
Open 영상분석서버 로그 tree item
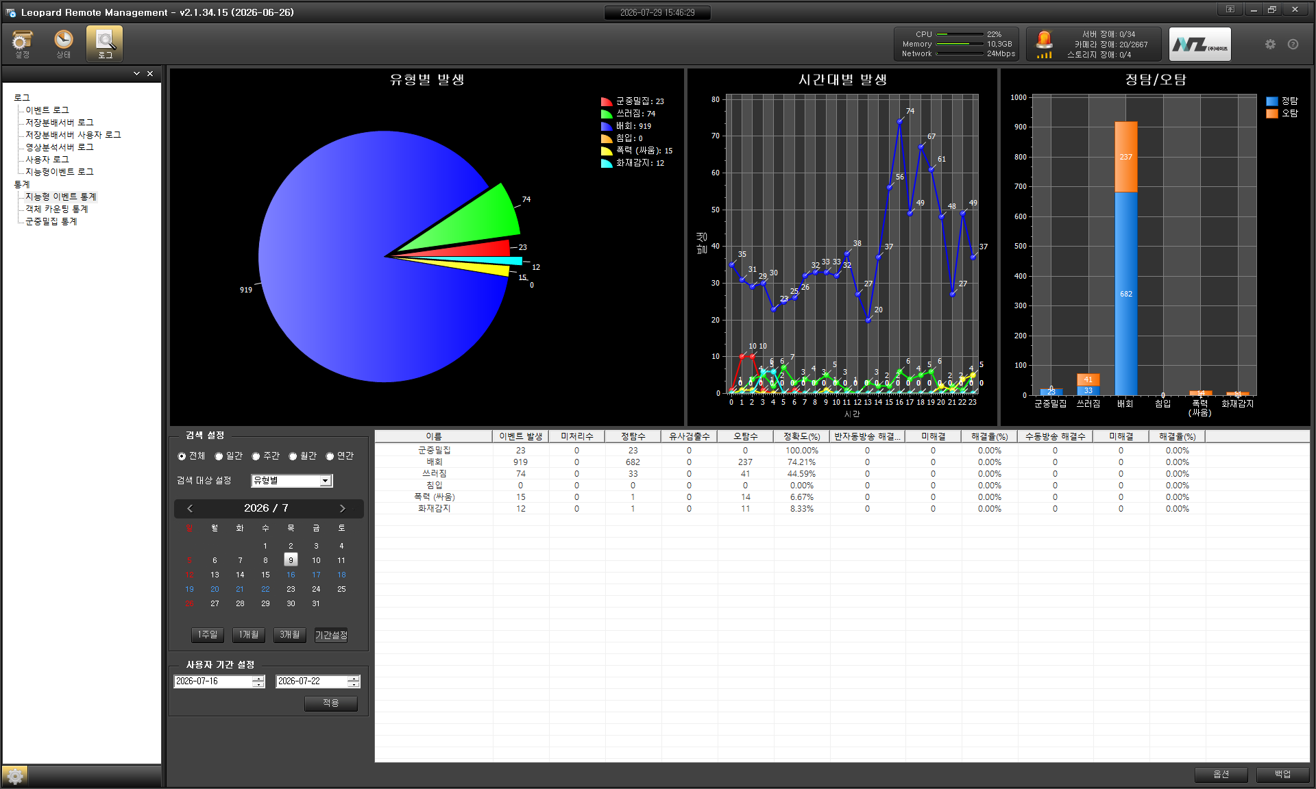click(x=60, y=147)
